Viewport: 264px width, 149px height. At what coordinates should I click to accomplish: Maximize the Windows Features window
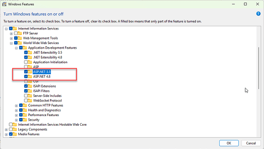point(245,4)
